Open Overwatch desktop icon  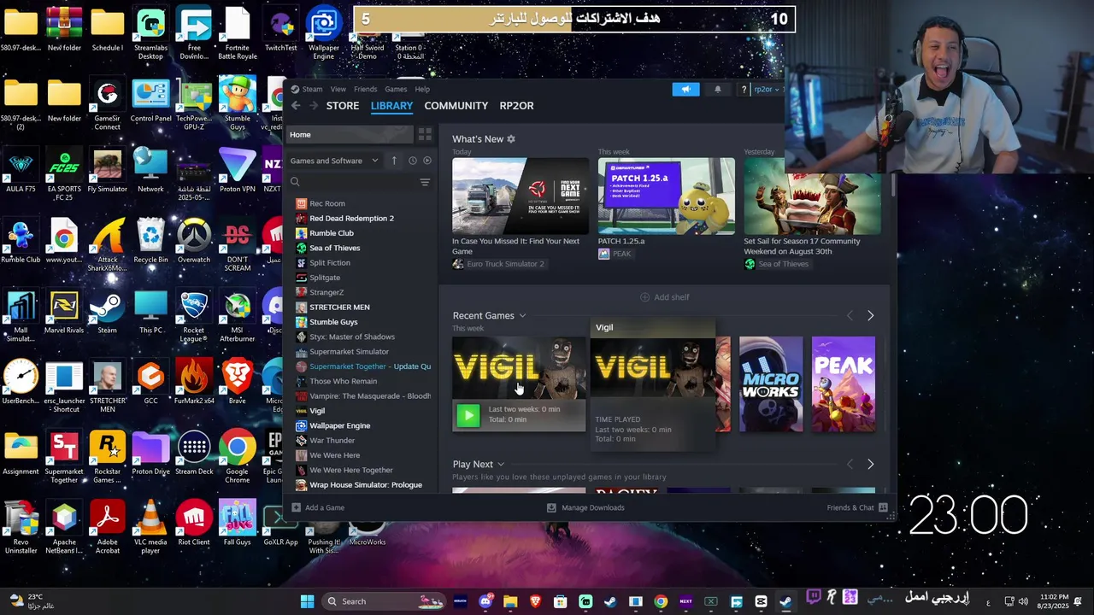(x=194, y=241)
